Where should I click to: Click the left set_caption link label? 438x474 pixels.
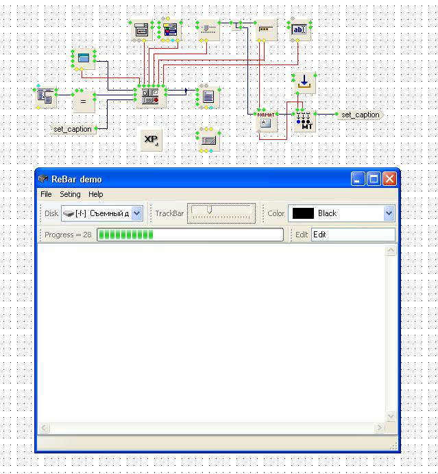click(x=72, y=129)
